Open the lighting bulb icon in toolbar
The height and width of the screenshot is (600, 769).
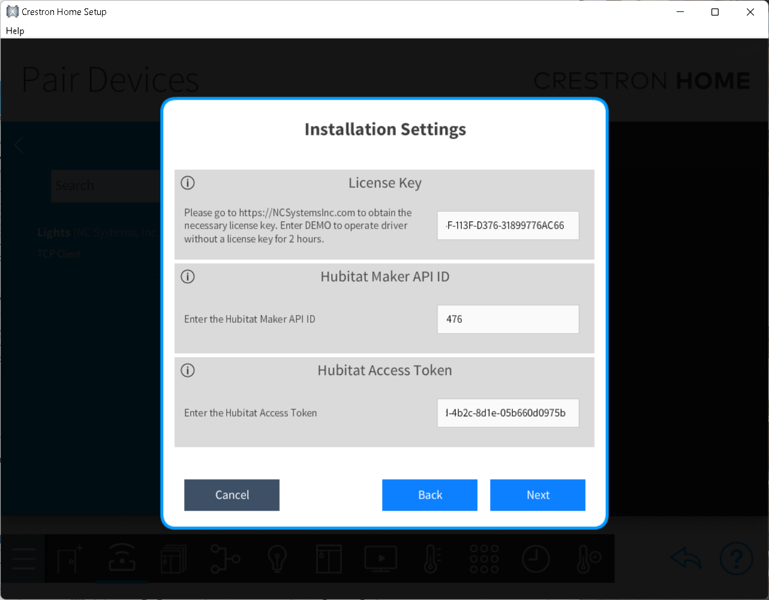(277, 559)
